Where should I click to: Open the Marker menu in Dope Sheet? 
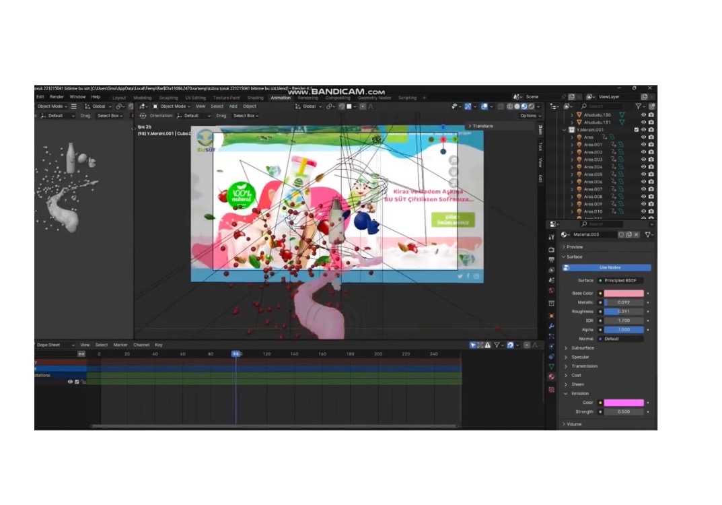120,345
